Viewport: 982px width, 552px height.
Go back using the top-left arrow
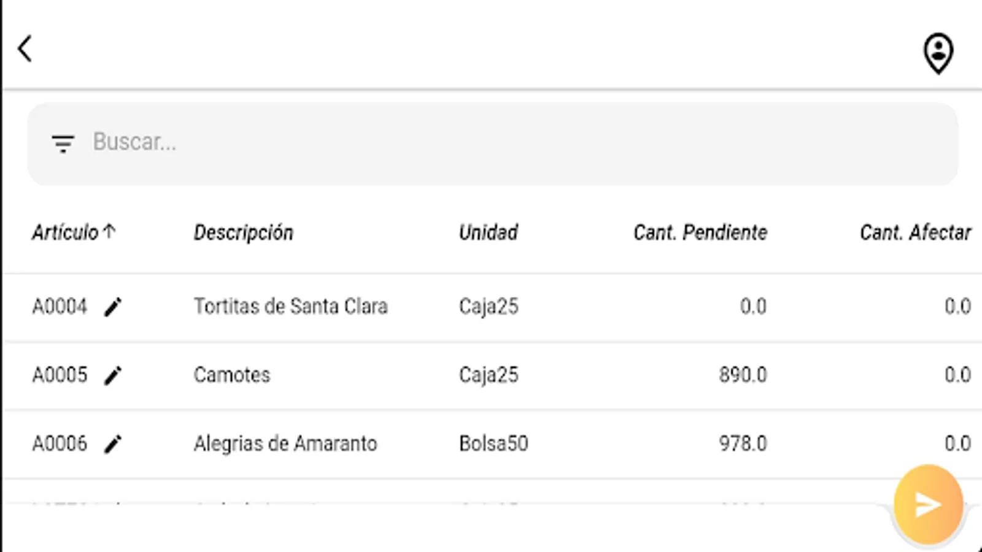[x=25, y=48]
